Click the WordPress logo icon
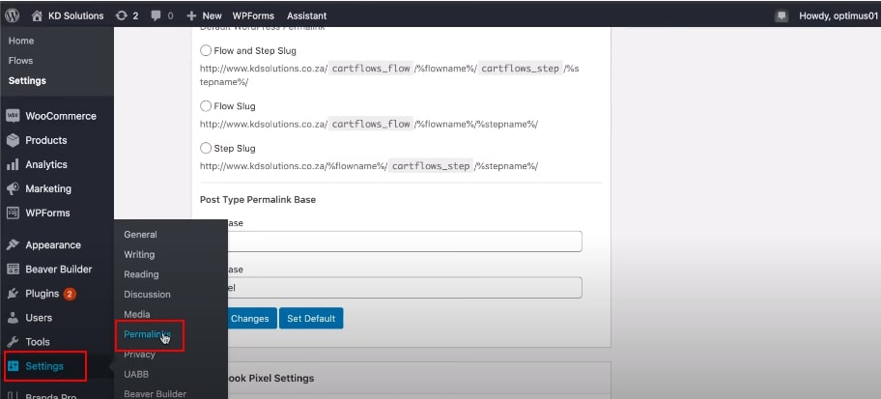Image resolution: width=881 pixels, height=399 pixels. (13, 15)
